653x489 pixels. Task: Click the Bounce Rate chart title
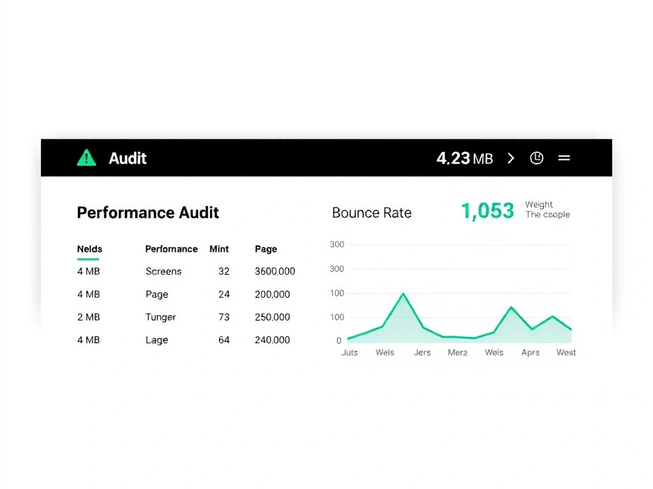click(372, 213)
